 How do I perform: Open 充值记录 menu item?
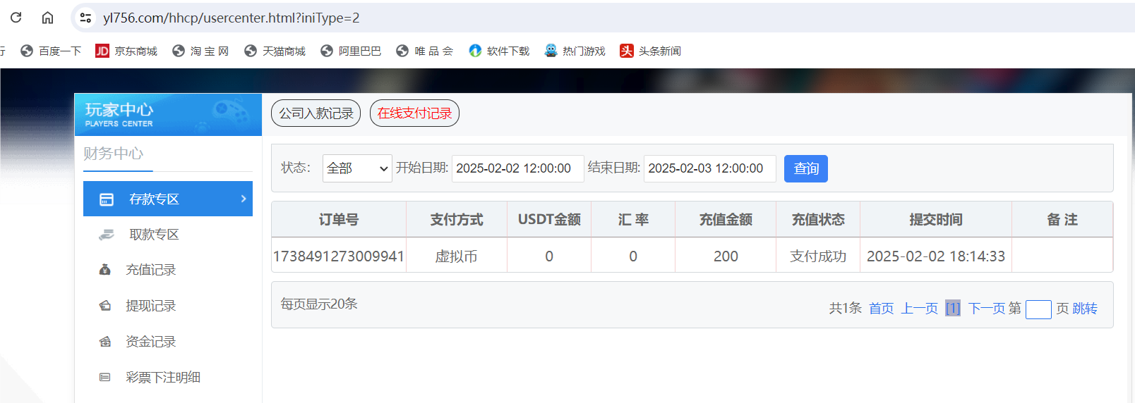168,270
